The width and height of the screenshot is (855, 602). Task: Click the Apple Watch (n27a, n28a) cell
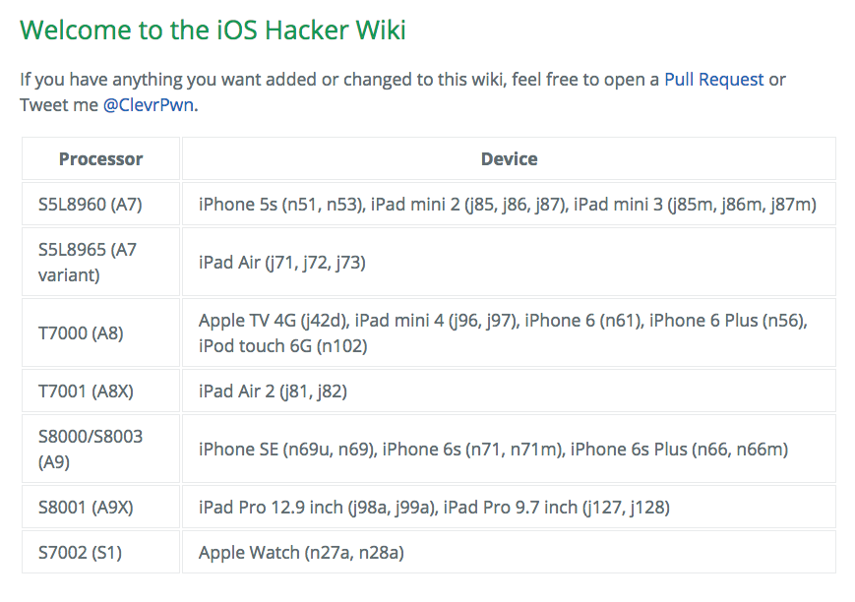(x=301, y=553)
